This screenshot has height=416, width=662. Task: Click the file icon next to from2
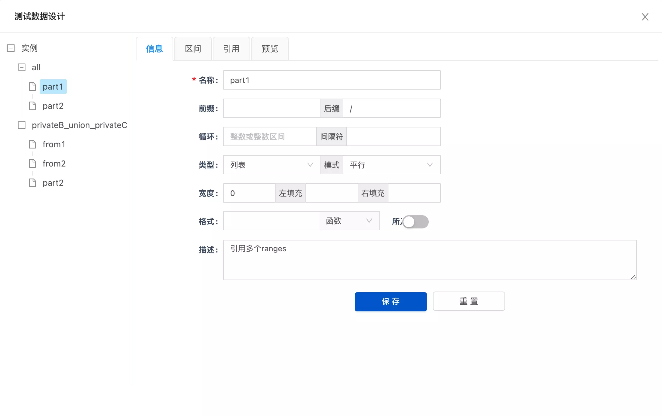(32, 163)
